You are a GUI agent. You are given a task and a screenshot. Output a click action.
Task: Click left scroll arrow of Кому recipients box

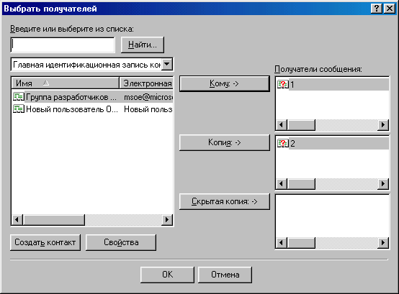coord(282,125)
